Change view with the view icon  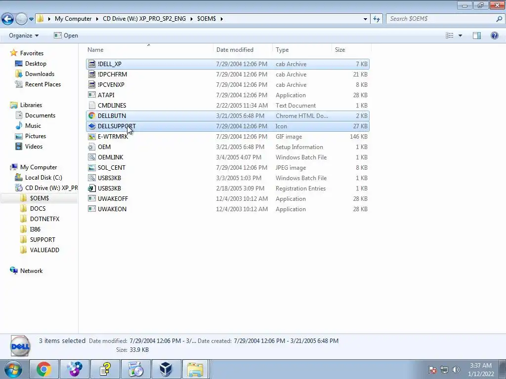tap(450, 36)
